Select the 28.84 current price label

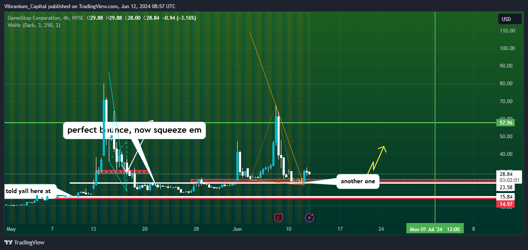505,174
